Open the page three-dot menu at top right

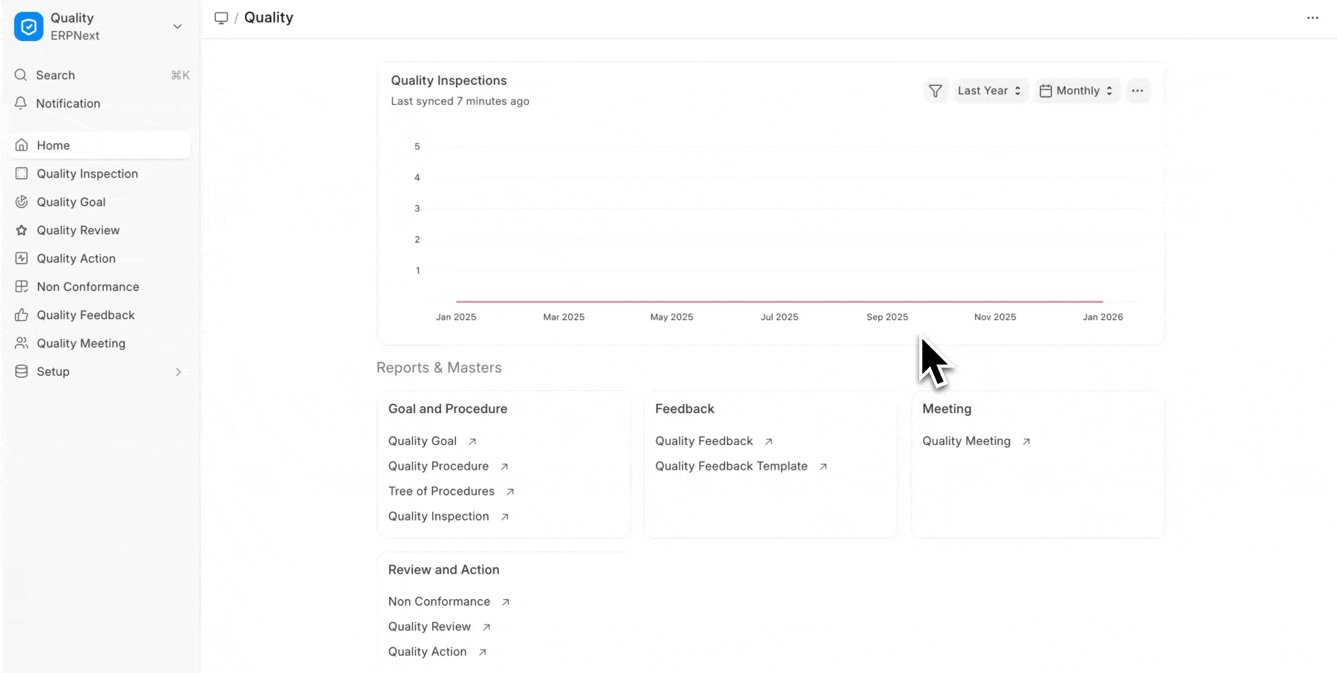(1312, 18)
